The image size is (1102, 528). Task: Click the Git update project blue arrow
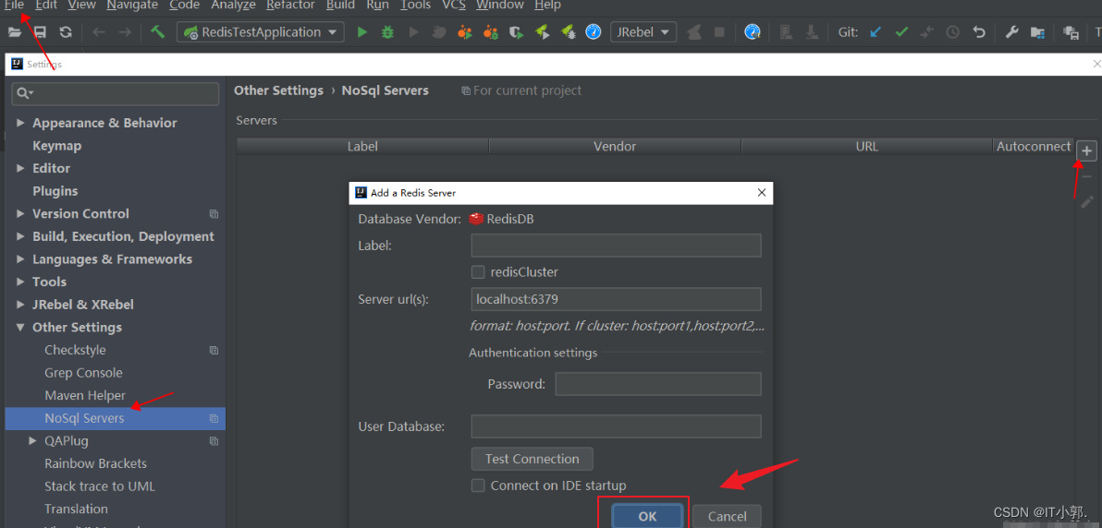click(x=875, y=32)
